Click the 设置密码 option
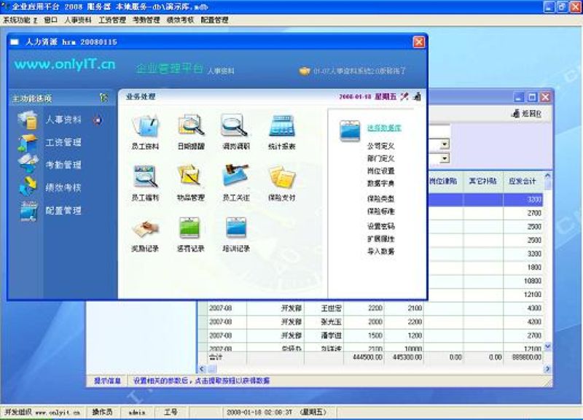583x420 pixels. coord(380,226)
